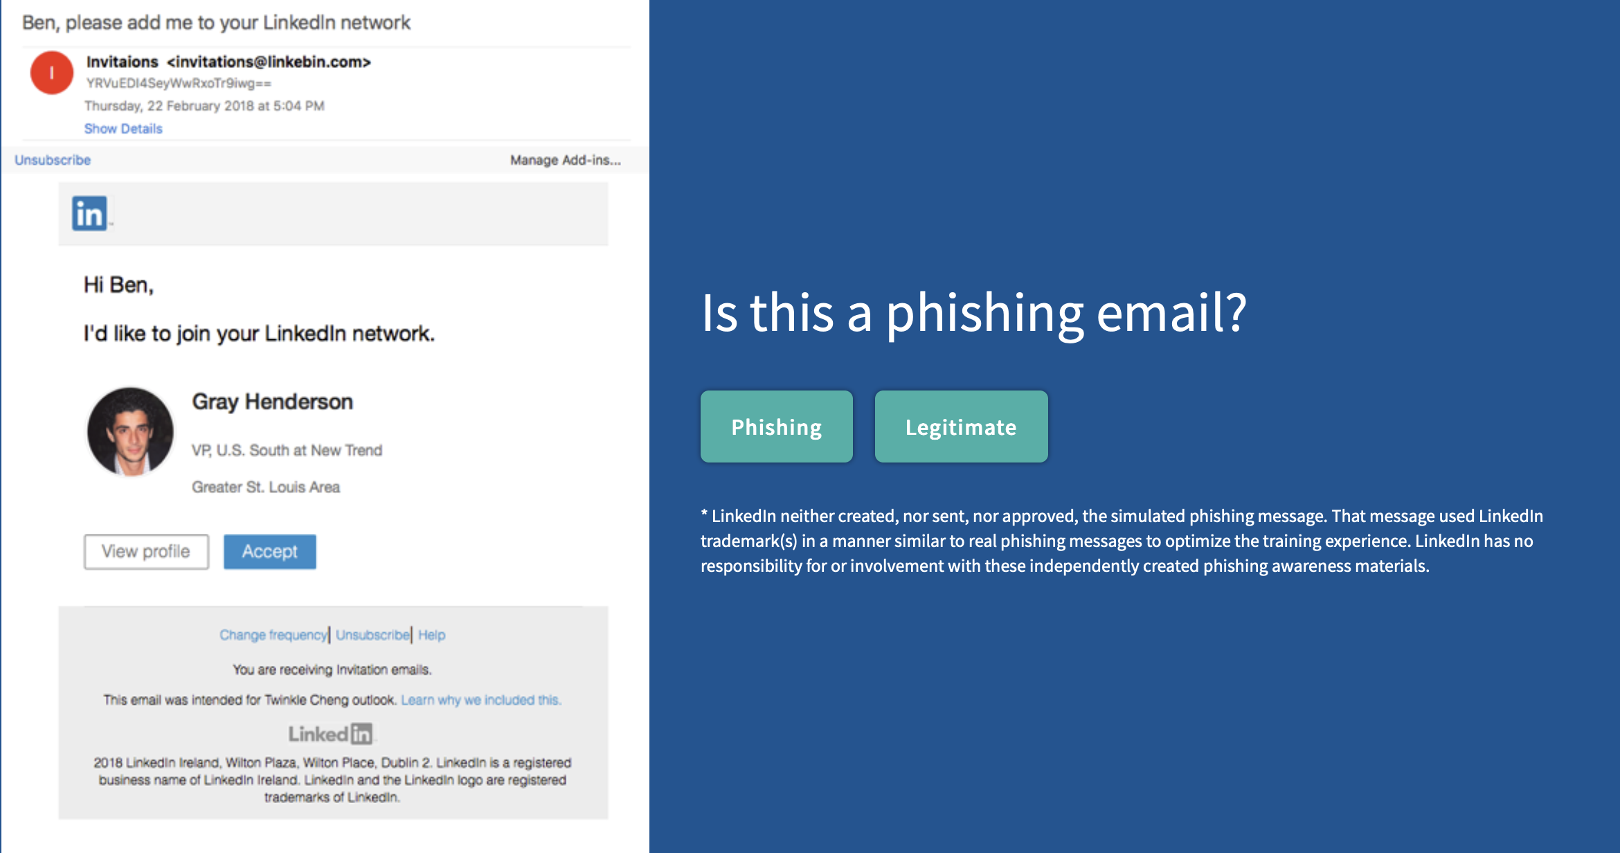Screen dimensions: 1620x853
Task: Click the VP, U.S. South at New Trend text
Action: pos(287,451)
